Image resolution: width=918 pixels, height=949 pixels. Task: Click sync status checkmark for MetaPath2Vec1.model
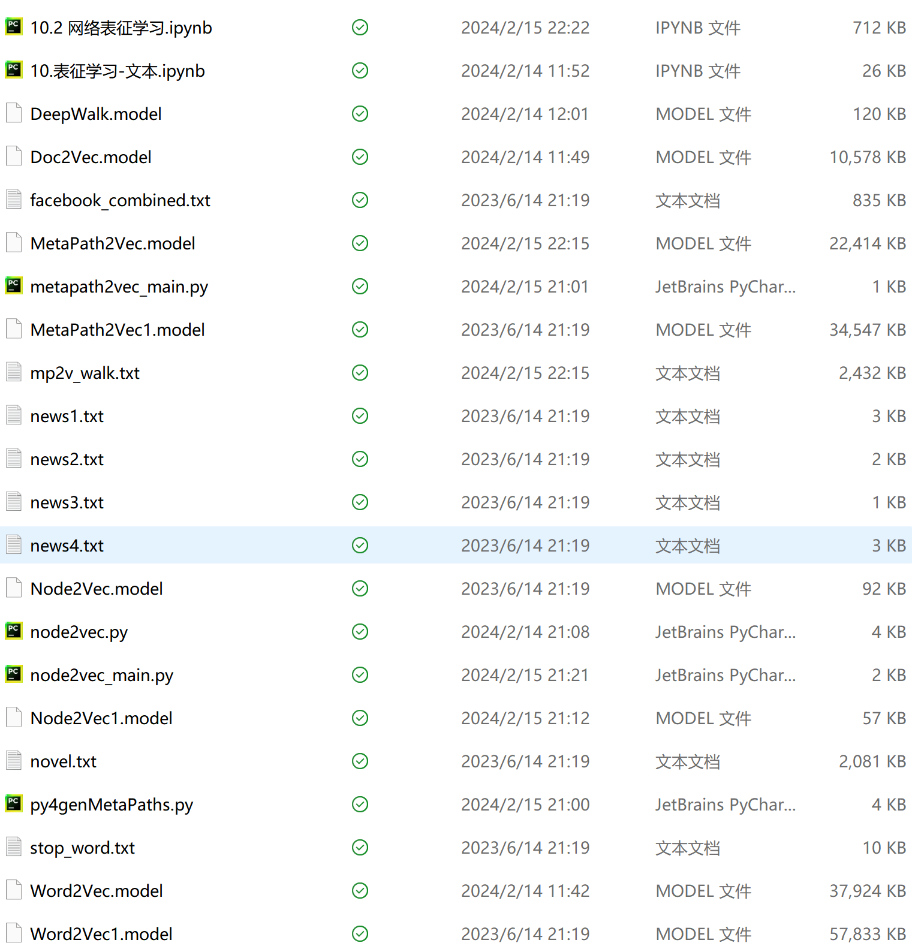pos(360,330)
